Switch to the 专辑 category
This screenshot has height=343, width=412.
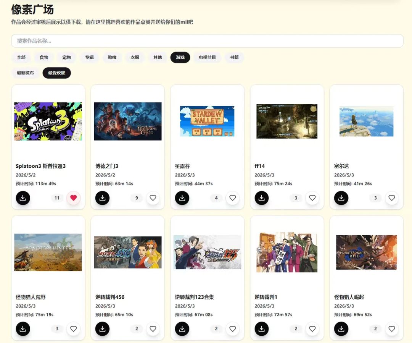(x=89, y=57)
